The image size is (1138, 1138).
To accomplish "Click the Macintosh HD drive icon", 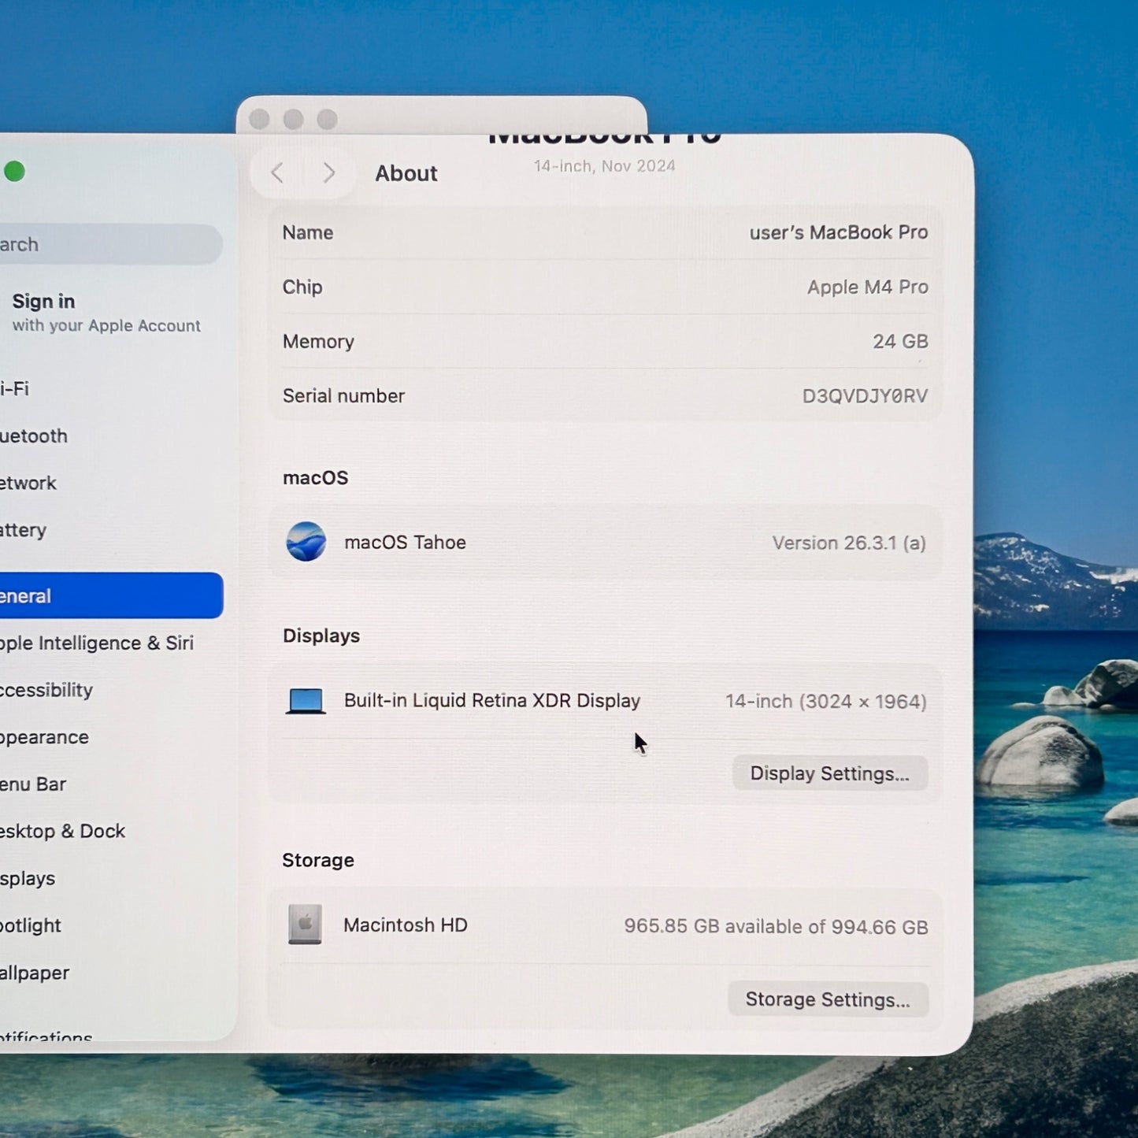I will (x=305, y=925).
